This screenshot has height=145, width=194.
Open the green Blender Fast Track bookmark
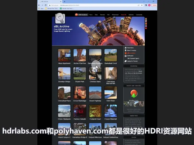coord(67,8)
